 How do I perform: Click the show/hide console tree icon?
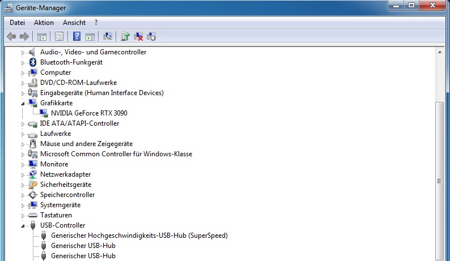(x=41, y=37)
